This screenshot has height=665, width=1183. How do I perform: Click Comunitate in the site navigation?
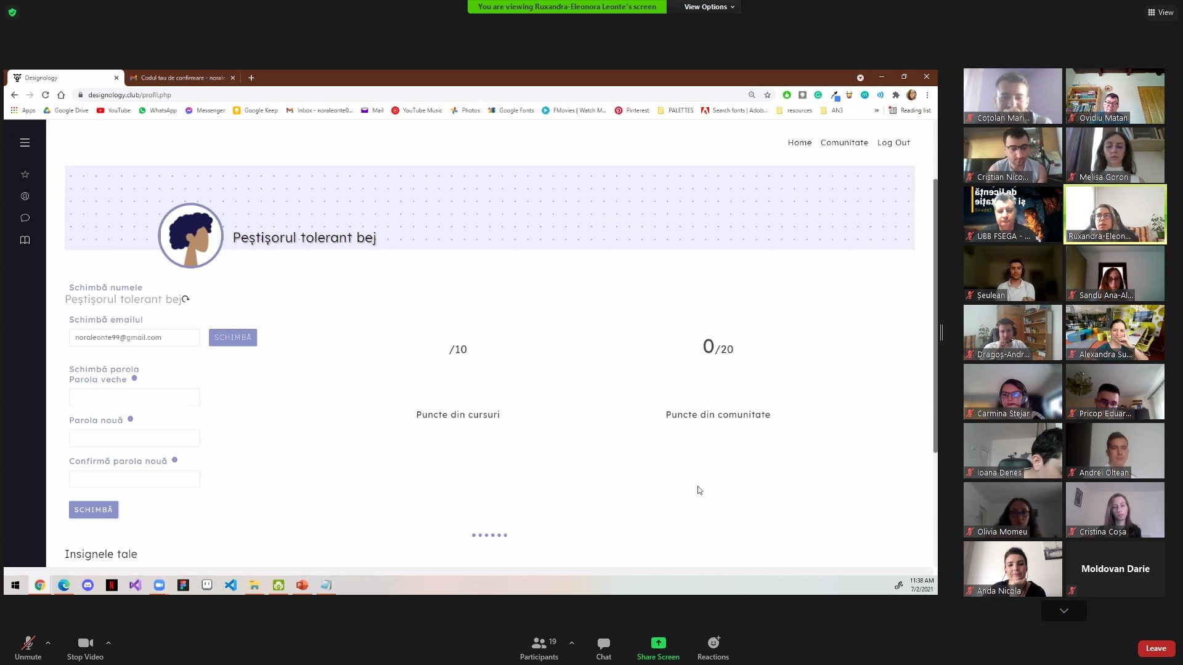[844, 142]
